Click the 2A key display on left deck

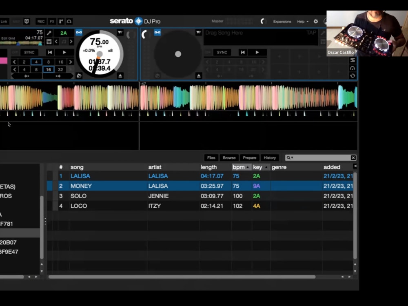pyautogui.click(x=64, y=33)
